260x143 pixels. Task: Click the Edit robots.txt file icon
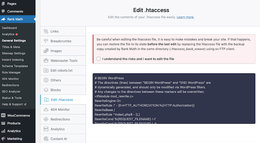46,70
